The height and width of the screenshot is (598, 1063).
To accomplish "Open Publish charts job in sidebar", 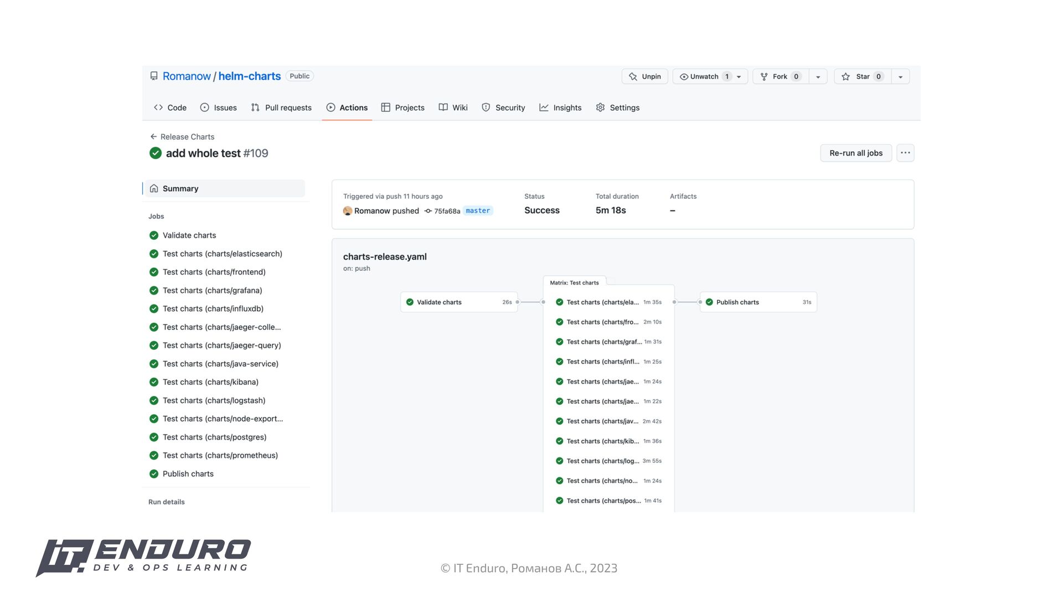I will tap(188, 473).
